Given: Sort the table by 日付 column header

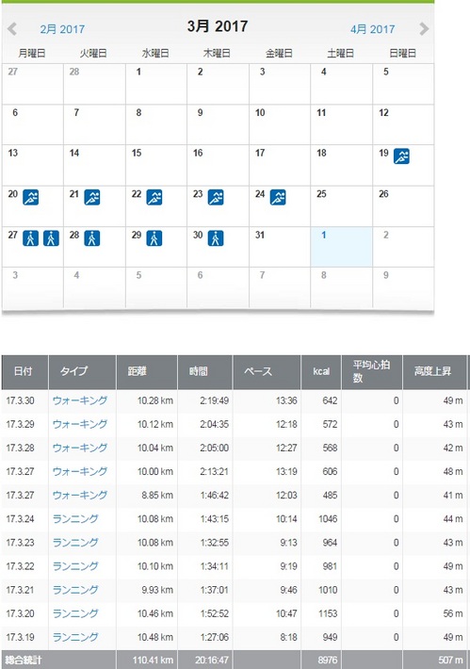Looking at the screenshot, I should 24,372.
